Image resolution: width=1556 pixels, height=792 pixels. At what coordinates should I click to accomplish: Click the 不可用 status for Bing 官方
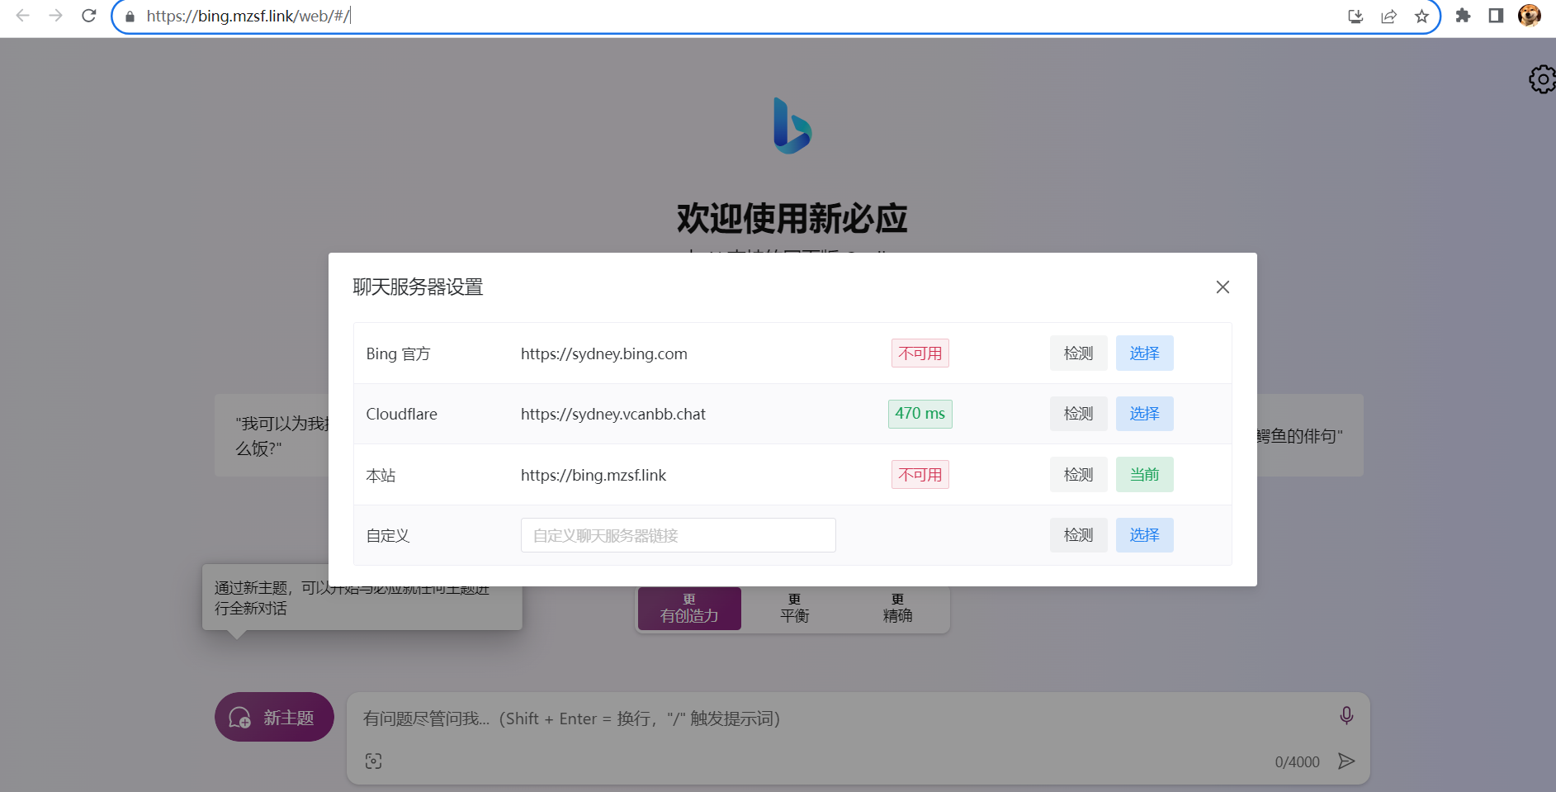coord(920,353)
